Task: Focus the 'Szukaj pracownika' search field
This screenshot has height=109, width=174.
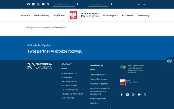Action: tap(64, 4)
